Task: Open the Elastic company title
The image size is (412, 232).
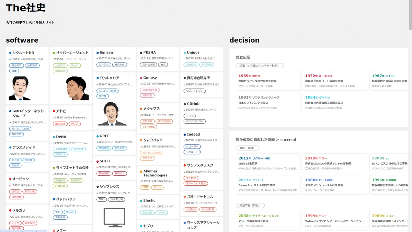Action: [x=149, y=200]
